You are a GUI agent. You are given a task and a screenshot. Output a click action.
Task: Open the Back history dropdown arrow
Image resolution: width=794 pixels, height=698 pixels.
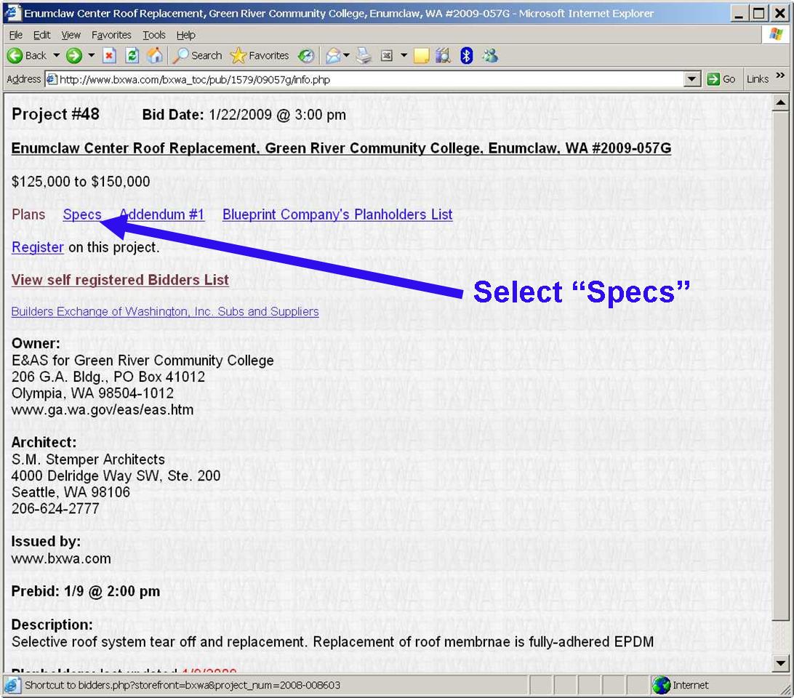tap(56, 56)
